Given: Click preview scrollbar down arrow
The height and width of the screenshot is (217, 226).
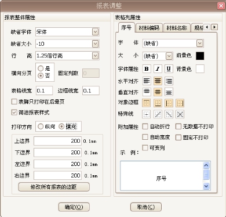Looking at the screenshot, I should [x=206, y=186].
